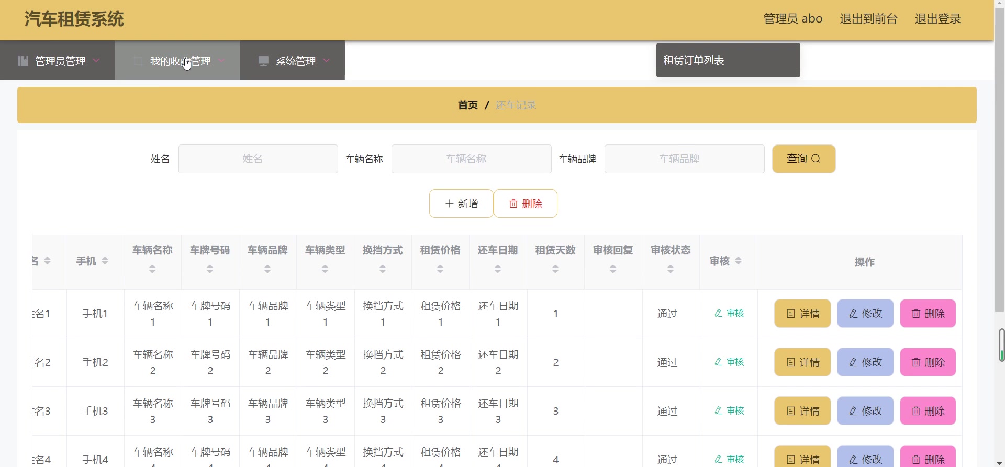Viewport: 1005px width, 467px height.
Task: Click the 车辆名称 search input
Action: pos(471,159)
